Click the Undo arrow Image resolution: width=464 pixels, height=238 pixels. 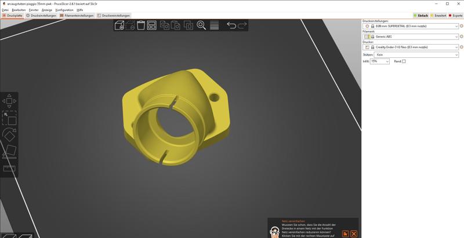pos(231,25)
